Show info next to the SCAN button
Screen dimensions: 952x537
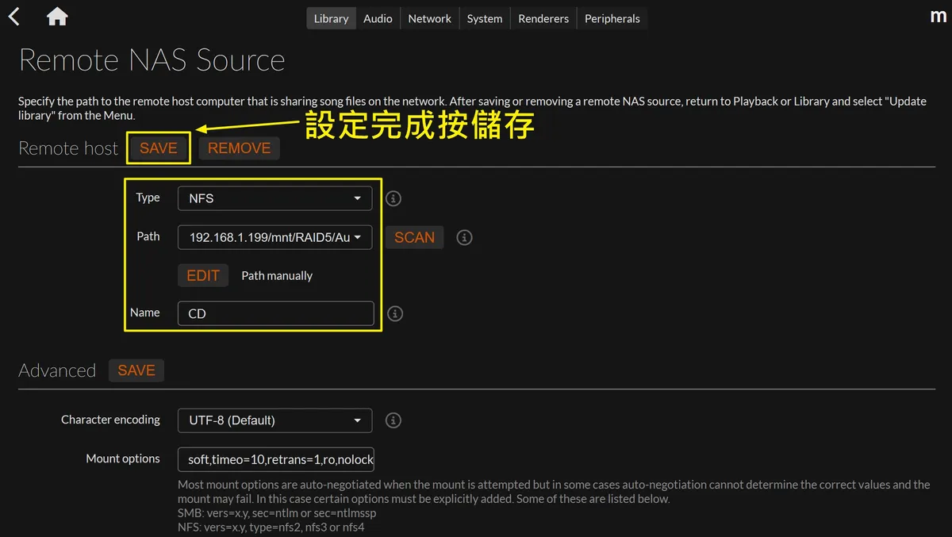465,237
